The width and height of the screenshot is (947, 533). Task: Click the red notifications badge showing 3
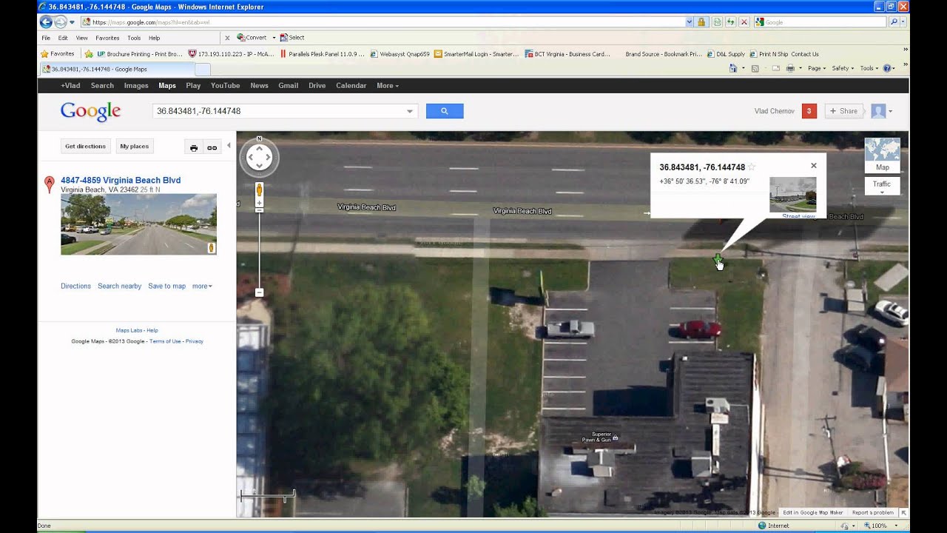809,111
